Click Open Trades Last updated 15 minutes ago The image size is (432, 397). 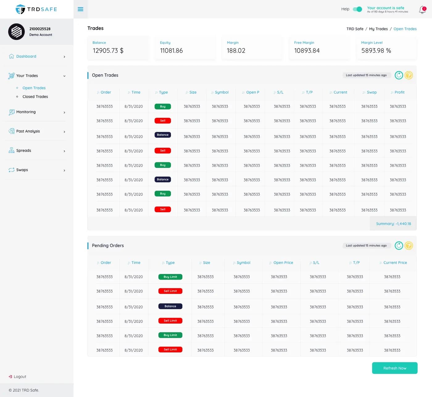point(366,75)
